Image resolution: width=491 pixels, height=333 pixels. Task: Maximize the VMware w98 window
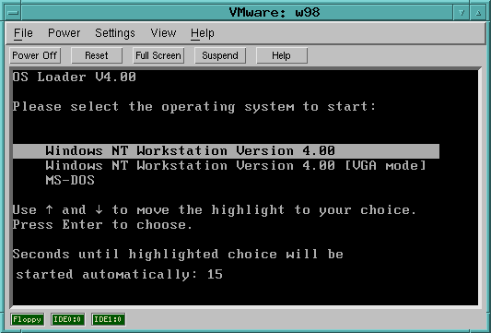click(478, 13)
